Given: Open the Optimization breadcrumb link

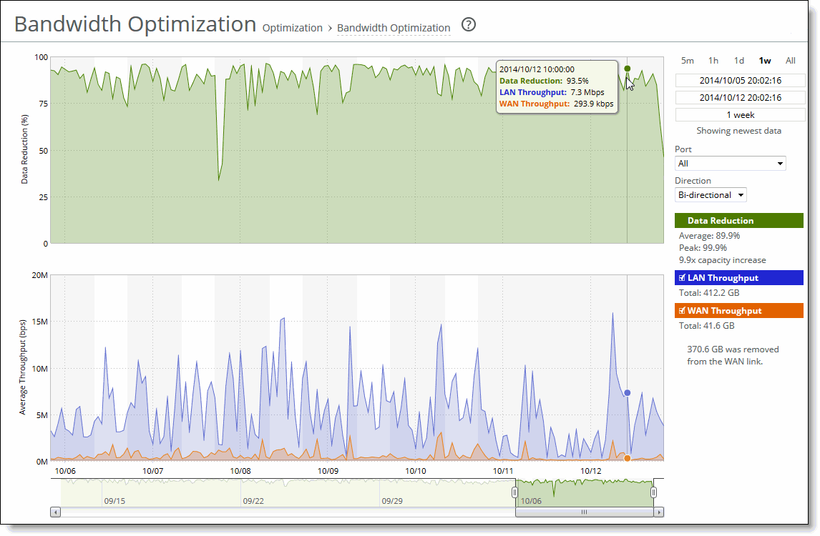Looking at the screenshot, I should point(293,28).
